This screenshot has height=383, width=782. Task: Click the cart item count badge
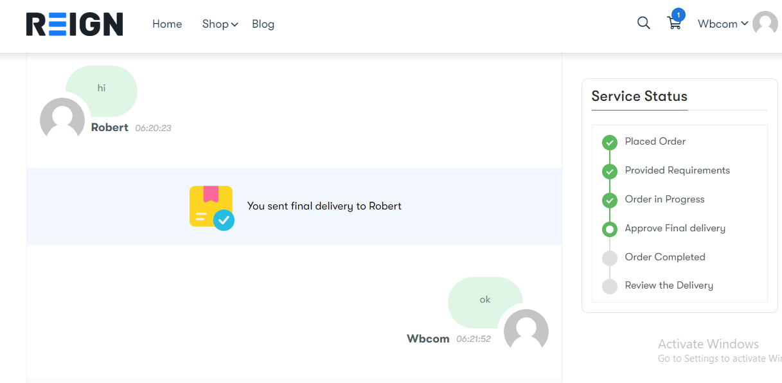tap(678, 14)
